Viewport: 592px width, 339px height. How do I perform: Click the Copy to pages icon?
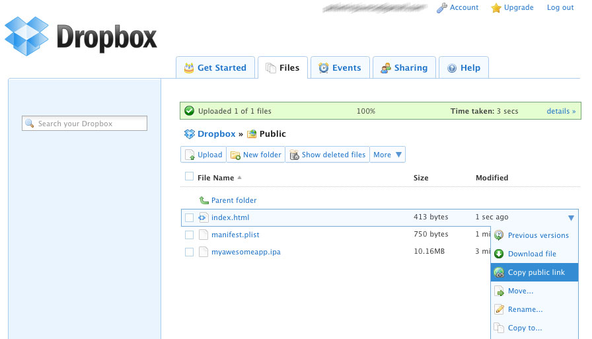499,328
